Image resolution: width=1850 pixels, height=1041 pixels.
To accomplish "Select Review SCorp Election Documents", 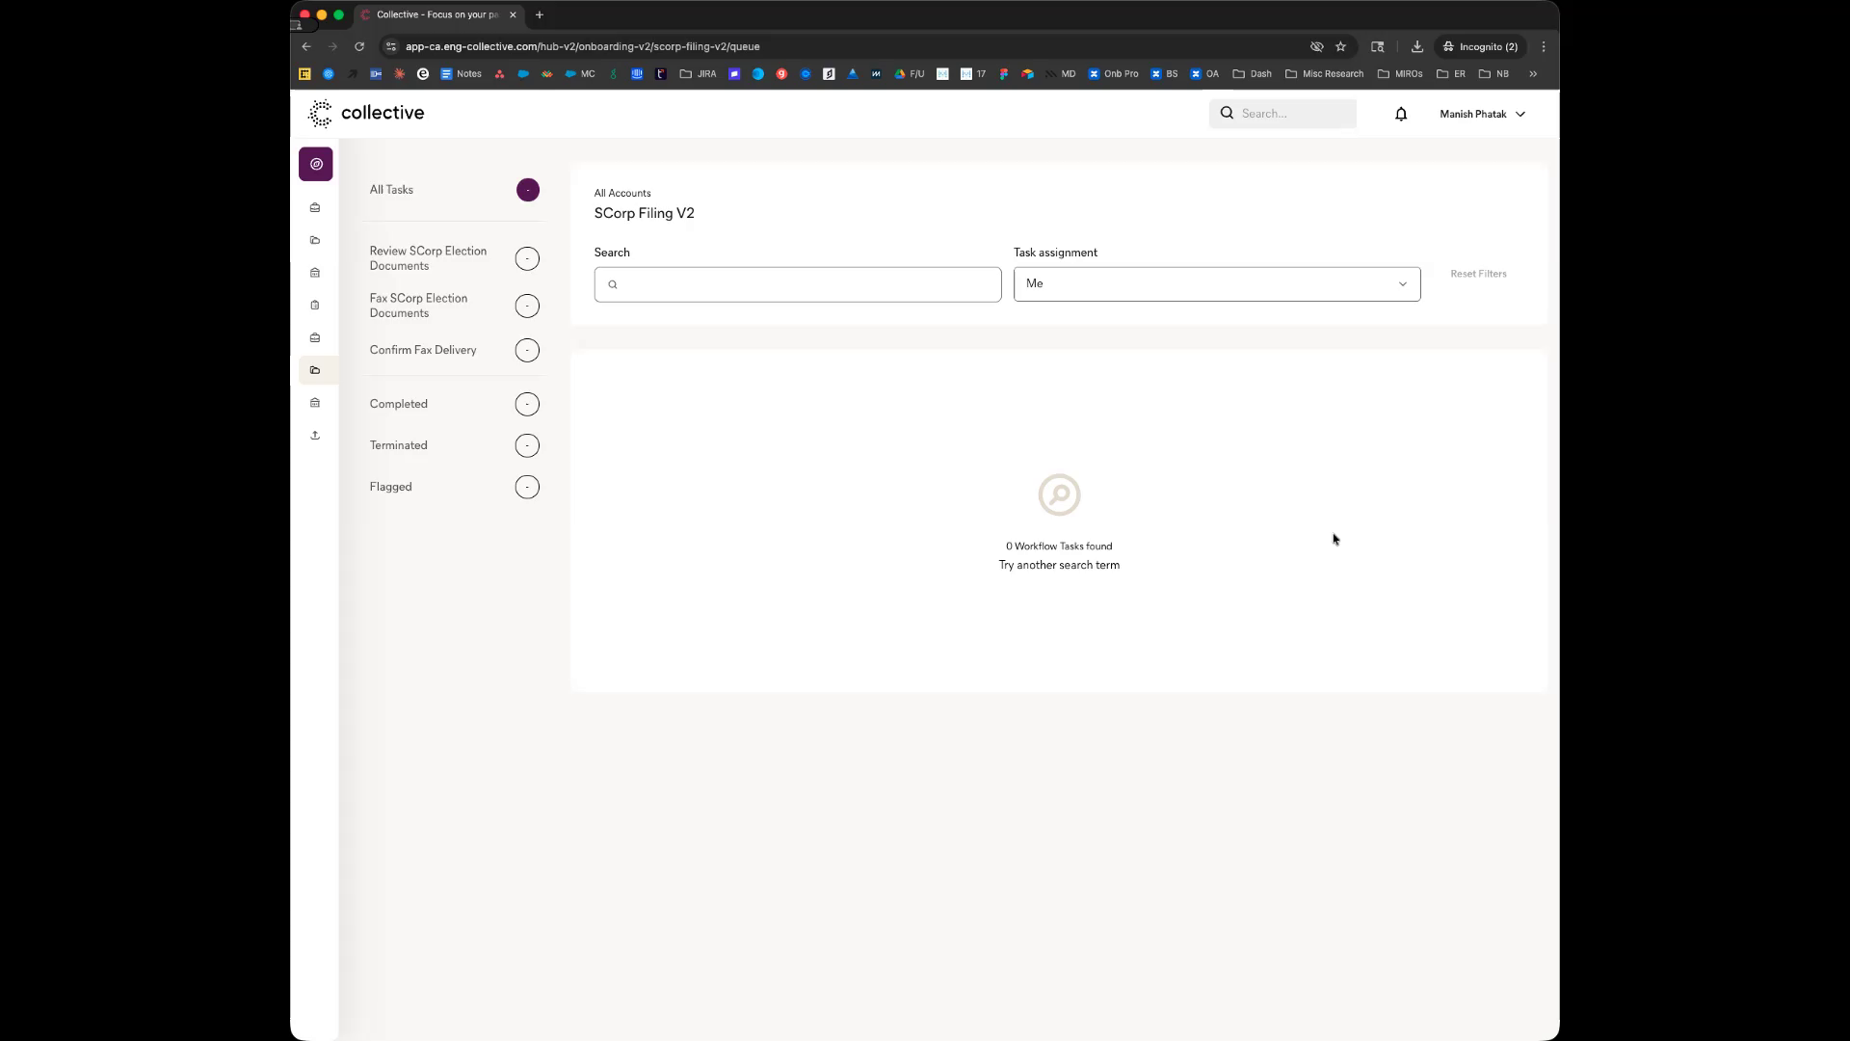I will 428,258.
